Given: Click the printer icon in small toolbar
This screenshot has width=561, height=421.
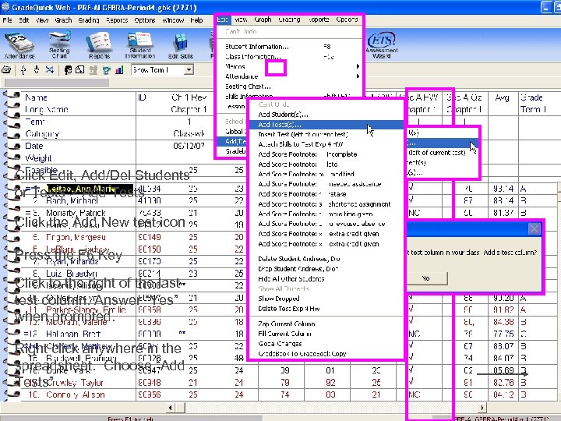Looking at the screenshot, I should pos(6,70).
